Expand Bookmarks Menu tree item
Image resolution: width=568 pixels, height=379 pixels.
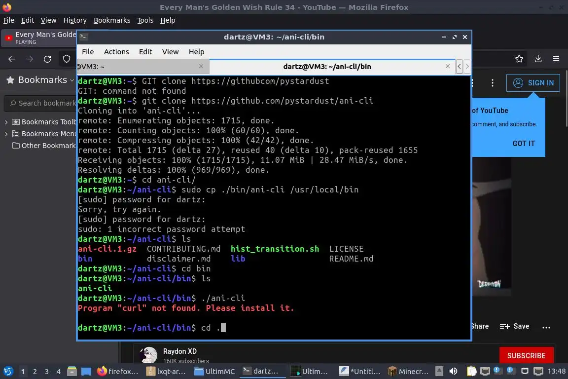[x=6, y=134]
